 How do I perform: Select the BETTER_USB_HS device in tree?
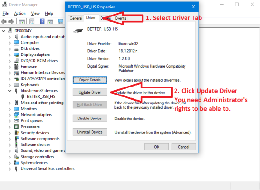pos(41,97)
